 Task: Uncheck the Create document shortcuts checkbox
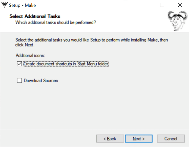click(19, 64)
